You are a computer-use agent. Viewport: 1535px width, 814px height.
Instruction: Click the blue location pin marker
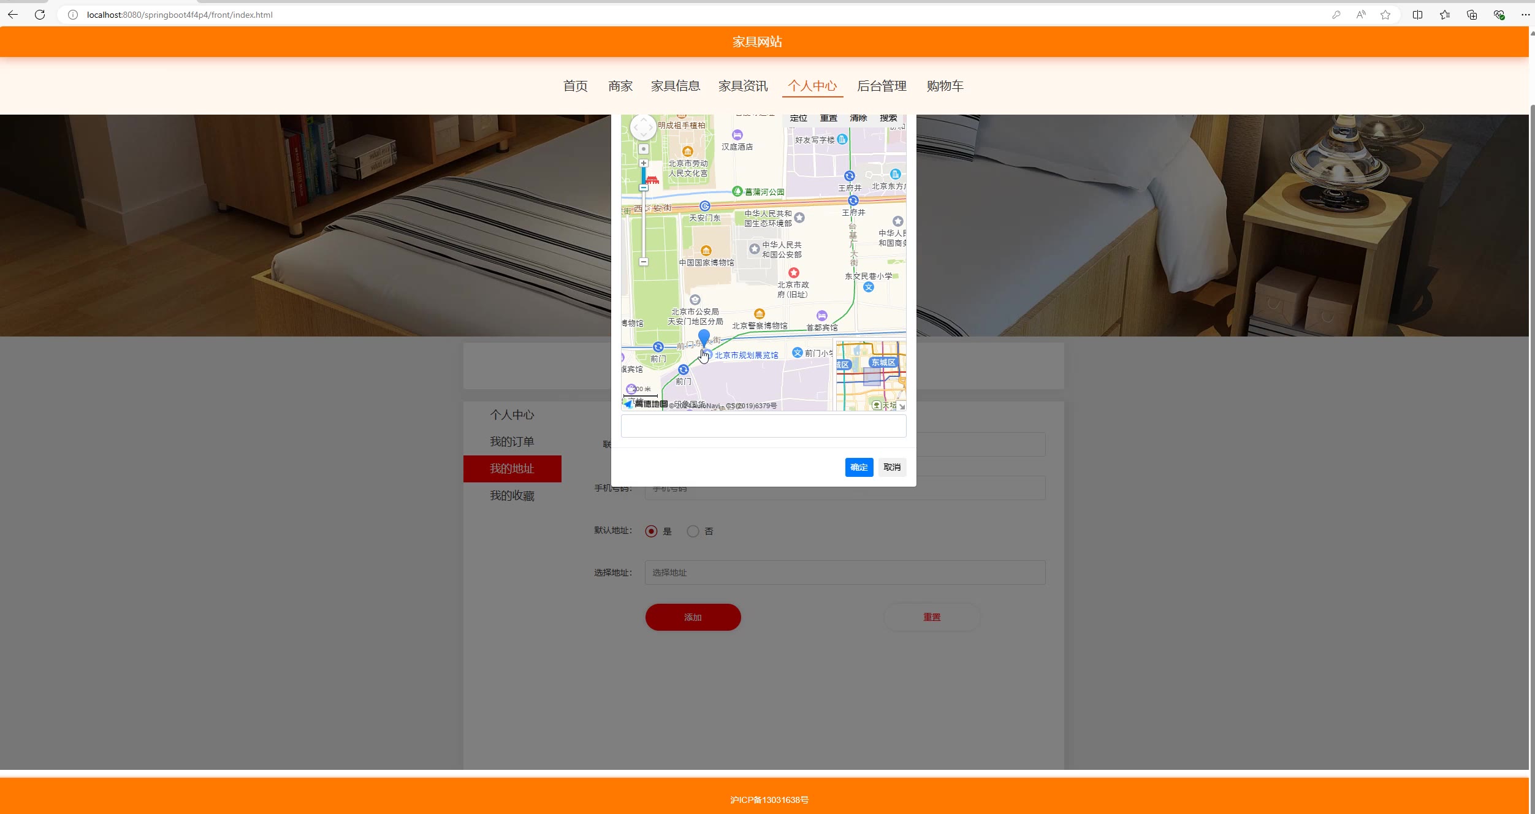pos(704,338)
